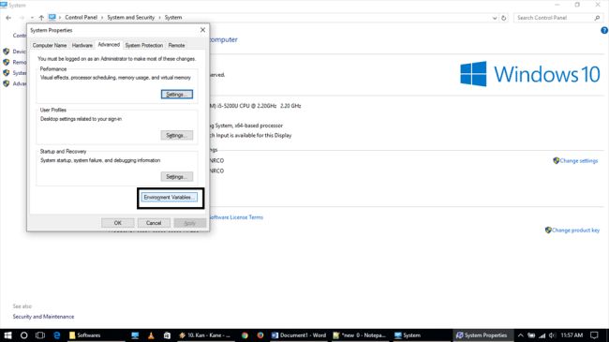Click System and Security breadcrumb
Screen dimensions: 609x342
click(x=131, y=18)
